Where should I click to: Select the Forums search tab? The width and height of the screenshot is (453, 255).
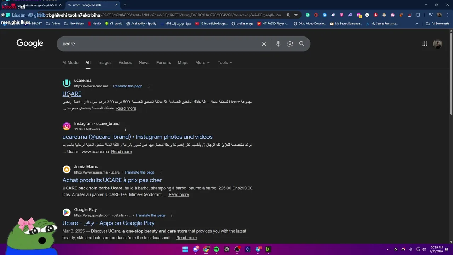pyautogui.click(x=164, y=63)
